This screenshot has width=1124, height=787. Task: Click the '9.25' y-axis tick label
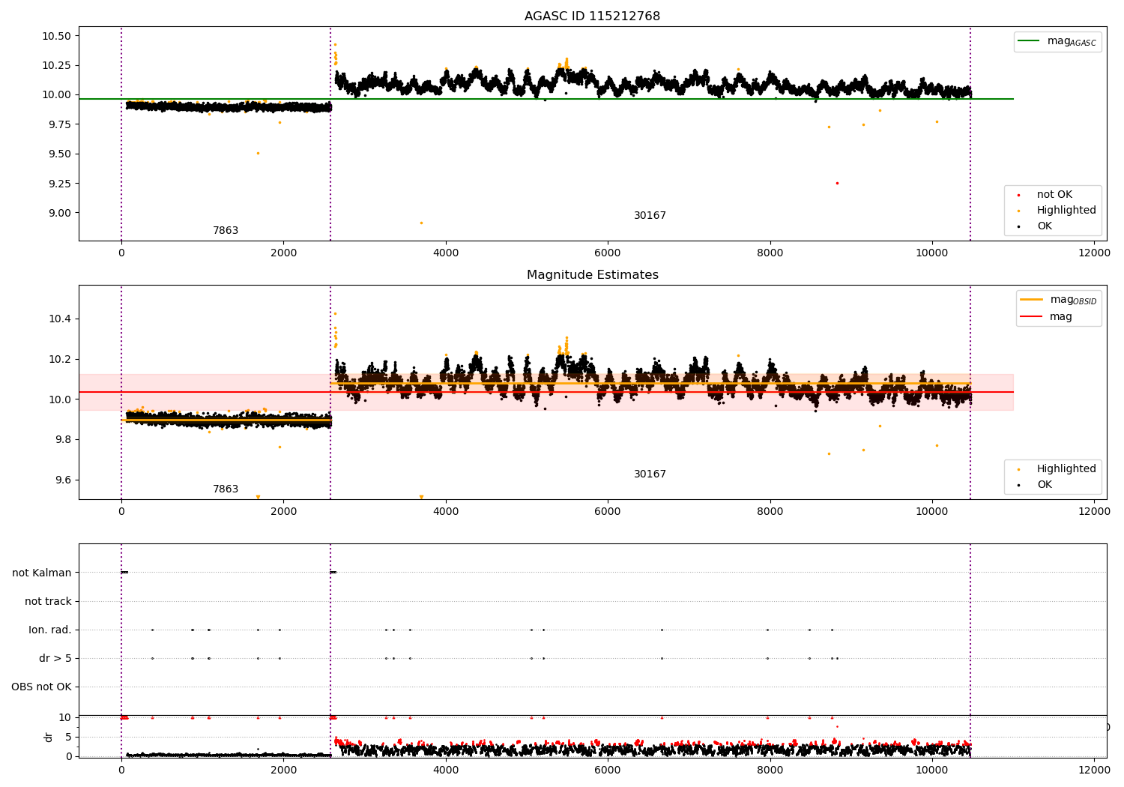(60, 184)
